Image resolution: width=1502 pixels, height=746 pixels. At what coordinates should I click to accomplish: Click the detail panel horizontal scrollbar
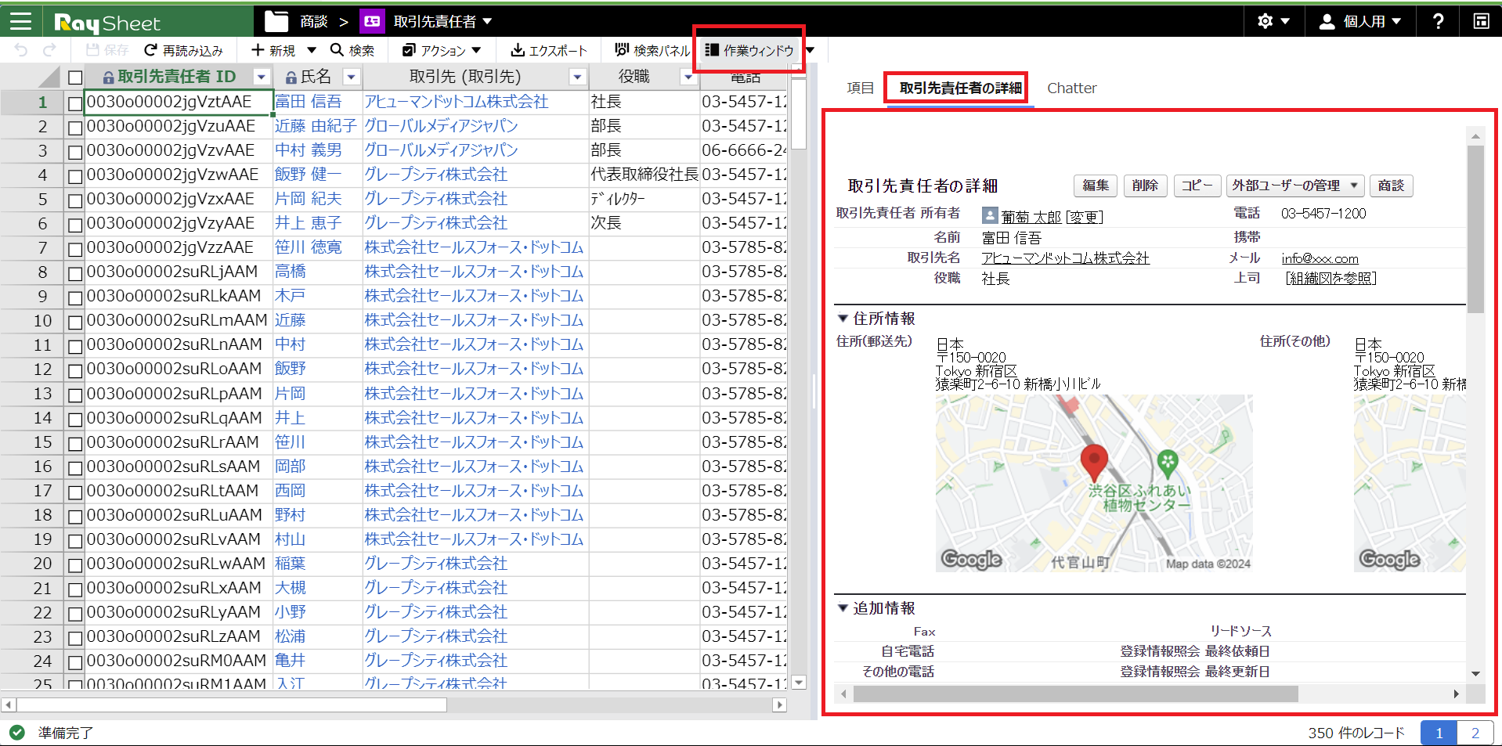[x=1075, y=694]
